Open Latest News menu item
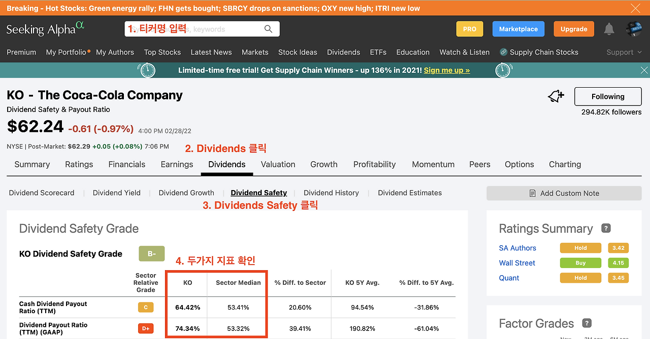The image size is (650, 339). click(211, 52)
